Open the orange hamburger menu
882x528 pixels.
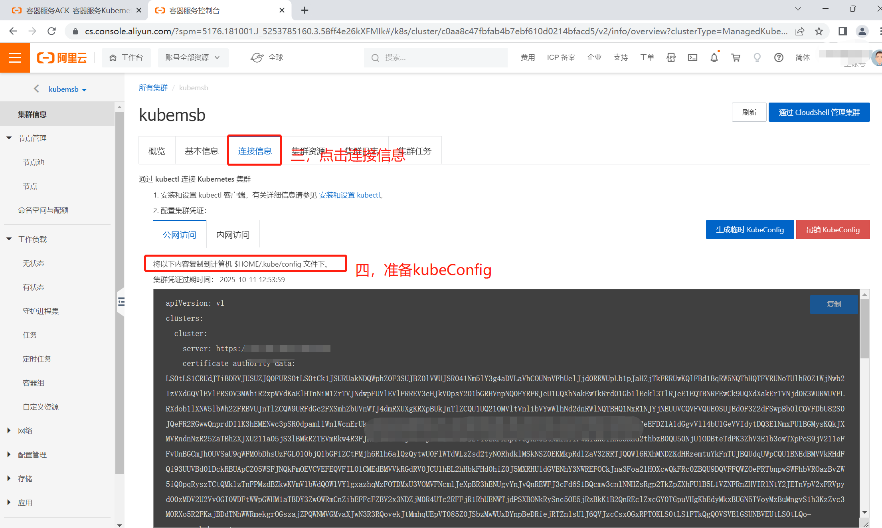(x=15, y=58)
